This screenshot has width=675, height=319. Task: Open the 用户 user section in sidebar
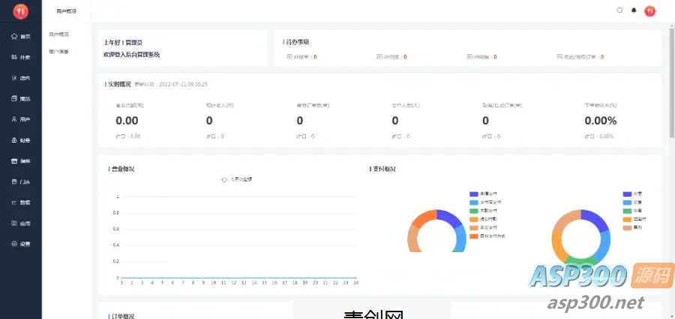tap(20, 119)
